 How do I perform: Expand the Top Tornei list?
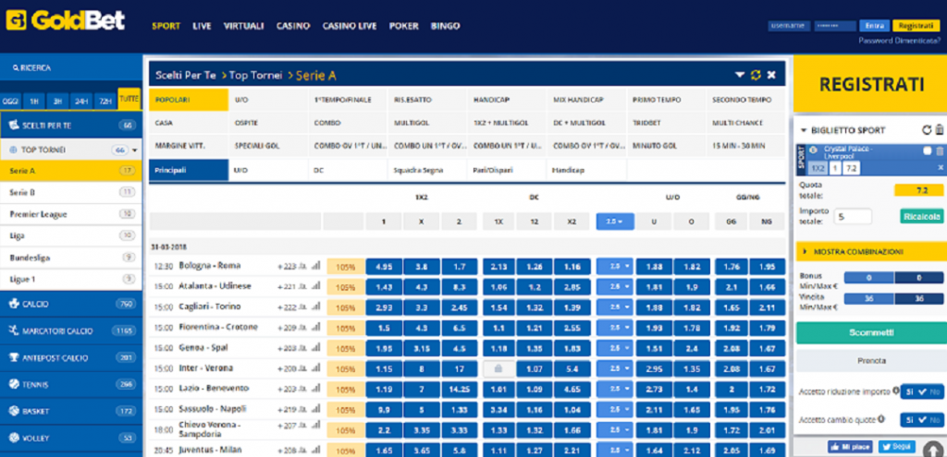point(135,150)
